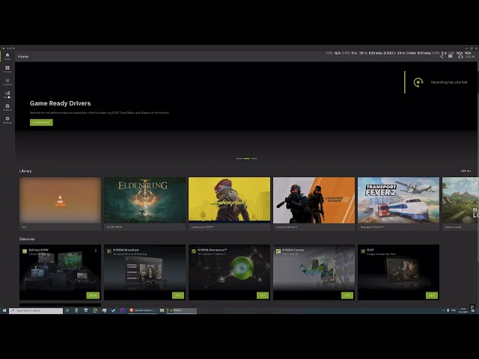The image size is (479, 359).
Task: Open the Transport Fever 2 library tile
Action: 399,203
